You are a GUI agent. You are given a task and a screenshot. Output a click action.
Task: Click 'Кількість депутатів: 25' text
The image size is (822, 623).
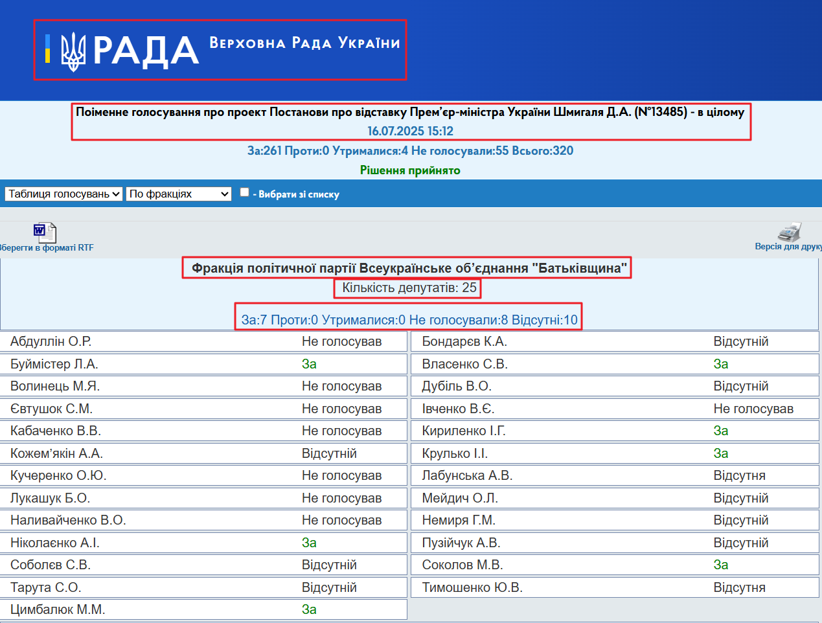[x=409, y=288]
